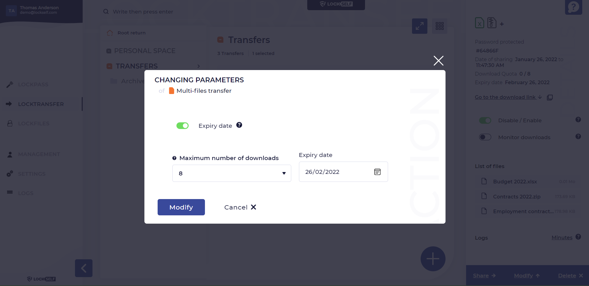This screenshot has width=589, height=286.
Task: Cancel the parameter changes
Action: 240,207
